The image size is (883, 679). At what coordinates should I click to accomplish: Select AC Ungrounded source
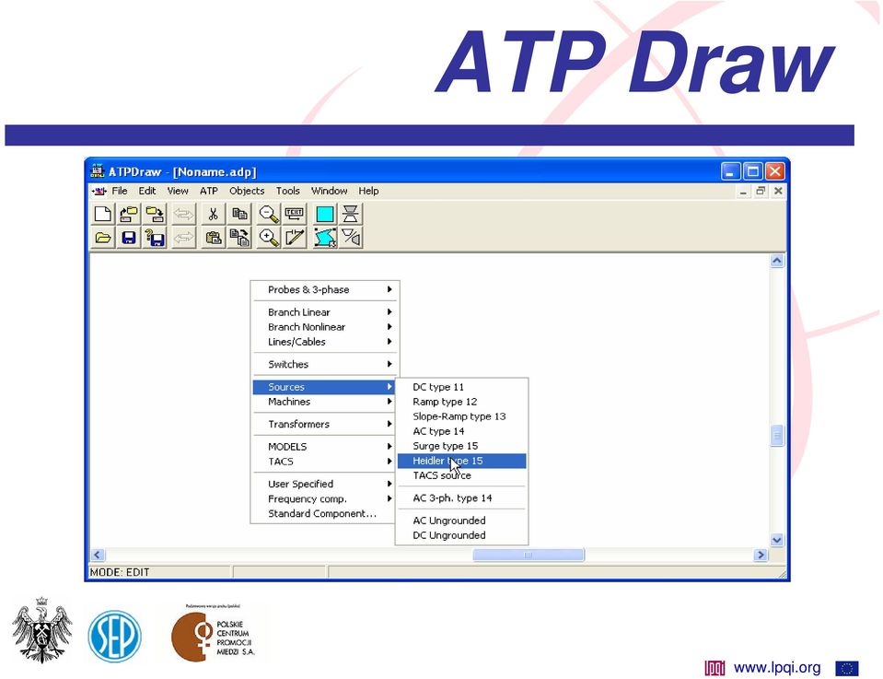[x=462, y=521]
